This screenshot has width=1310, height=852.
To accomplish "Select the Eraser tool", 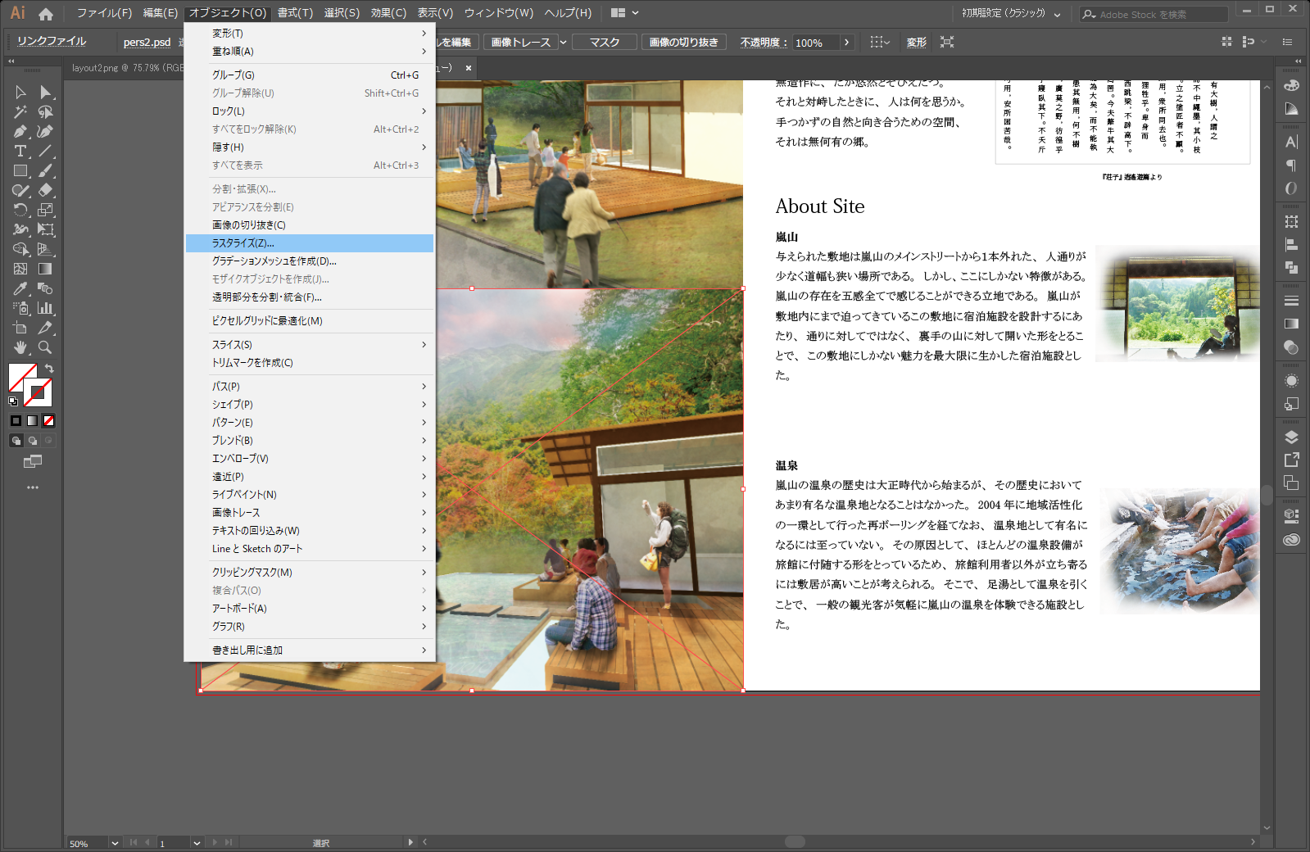I will tap(46, 190).
